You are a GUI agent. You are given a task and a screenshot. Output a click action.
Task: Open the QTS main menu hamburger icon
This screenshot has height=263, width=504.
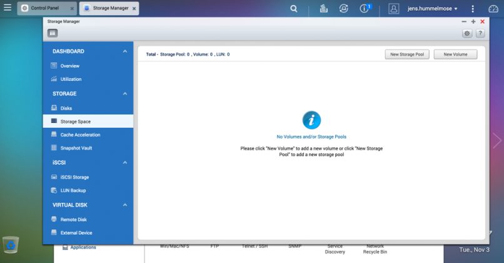(8, 8)
